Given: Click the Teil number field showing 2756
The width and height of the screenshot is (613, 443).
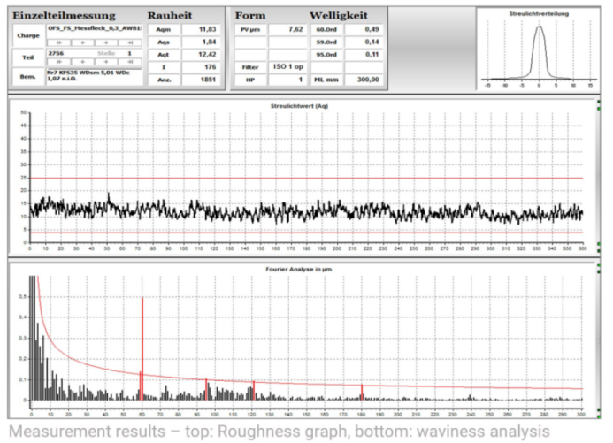Looking at the screenshot, I should point(62,54).
